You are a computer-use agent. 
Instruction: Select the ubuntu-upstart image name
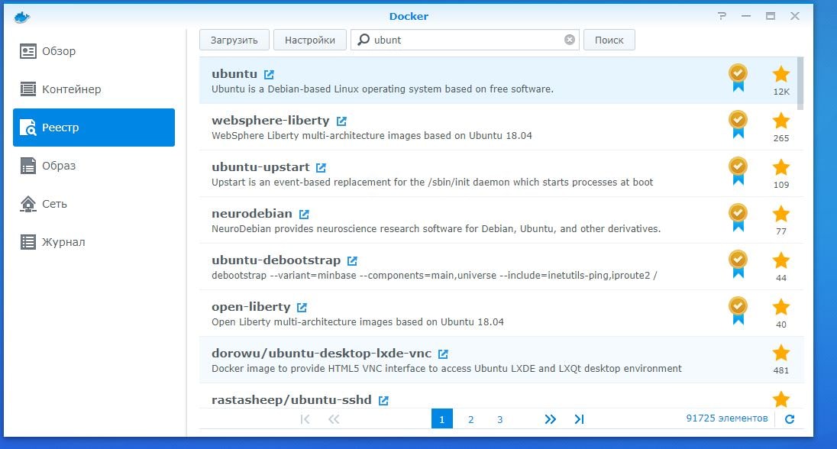point(260,166)
